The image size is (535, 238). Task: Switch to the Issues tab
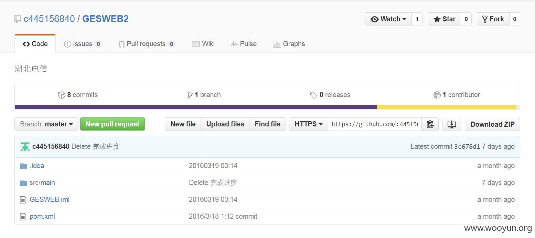click(83, 44)
